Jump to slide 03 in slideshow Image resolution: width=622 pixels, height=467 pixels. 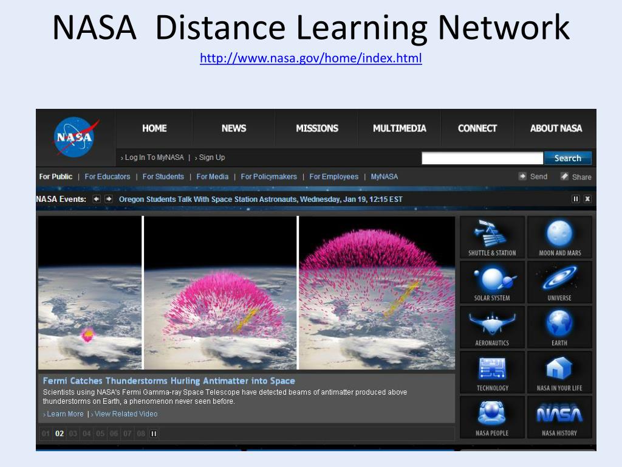73,434
